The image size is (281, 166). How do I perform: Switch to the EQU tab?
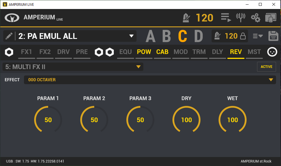[126, 52]
